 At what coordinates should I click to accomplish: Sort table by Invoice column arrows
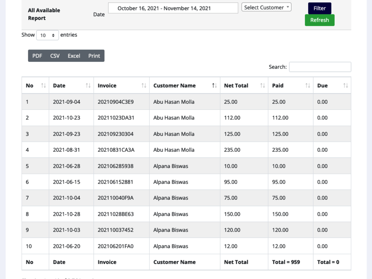click(x=144, y=86)
